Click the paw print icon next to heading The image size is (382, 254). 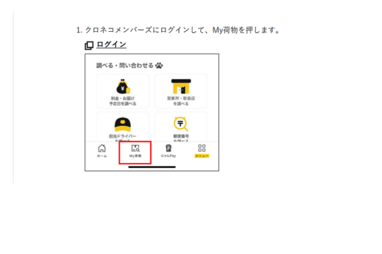pyautogui.click(x=159, y=65)
